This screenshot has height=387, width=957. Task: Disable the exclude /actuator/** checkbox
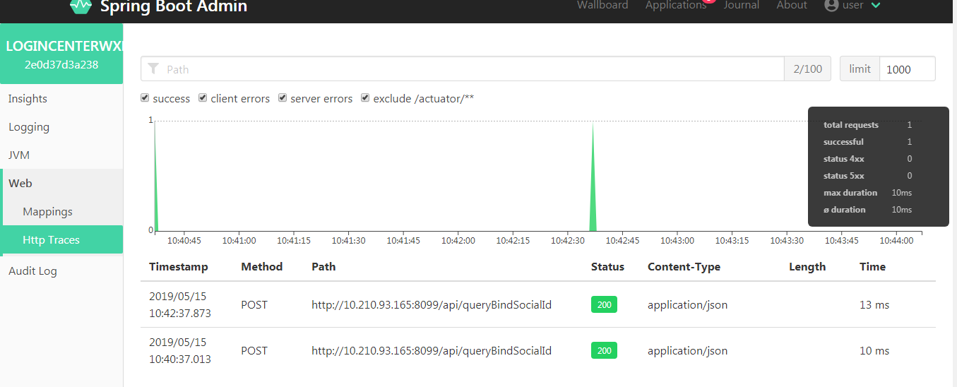tap(365, 98)
